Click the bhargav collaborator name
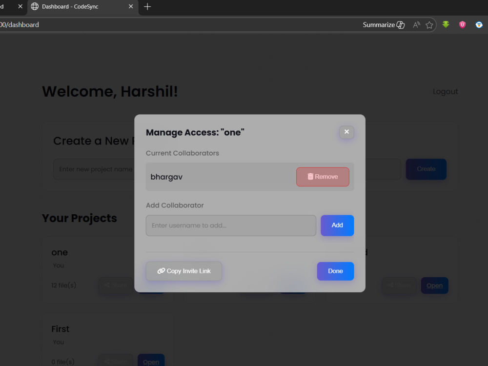 click(x=166, y=177)
